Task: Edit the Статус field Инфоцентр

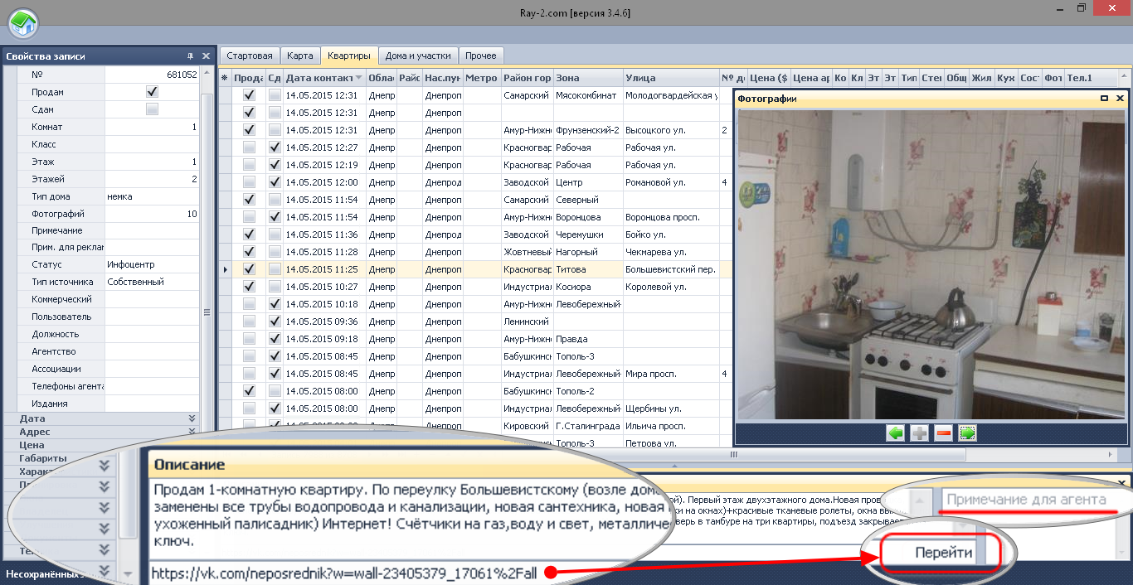Action: click(x=151, y=265)
